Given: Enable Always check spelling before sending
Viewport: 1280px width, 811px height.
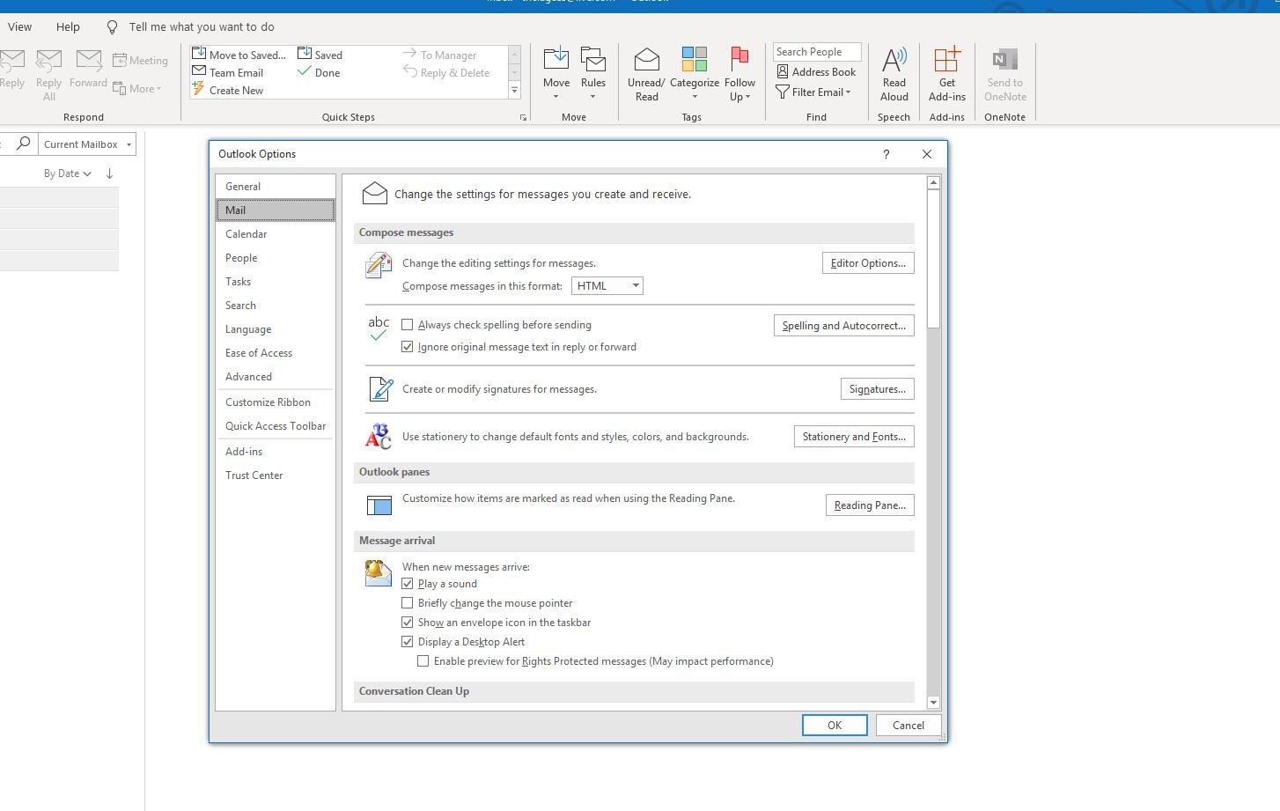Looking at the screenshot, I should 408,325.
